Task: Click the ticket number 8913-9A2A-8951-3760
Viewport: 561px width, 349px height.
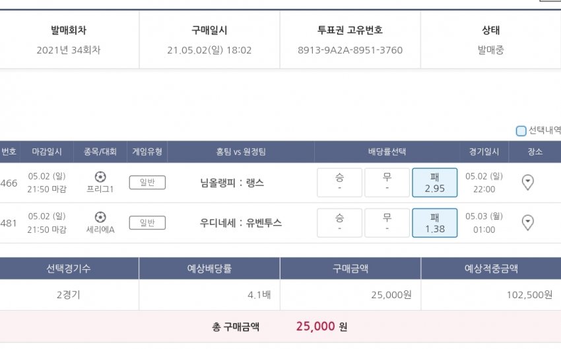Action: click(350, 50)
